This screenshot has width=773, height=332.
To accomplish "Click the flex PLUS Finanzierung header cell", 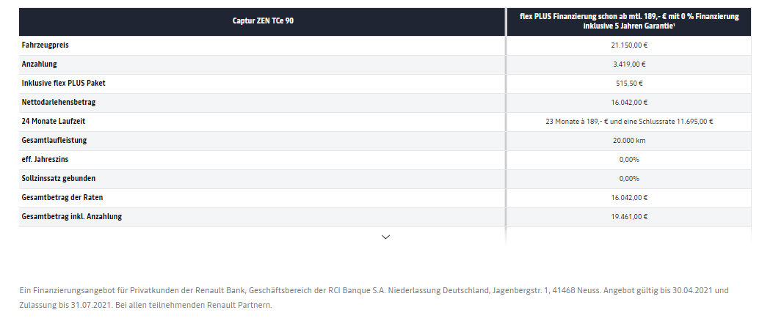I will click(628, 21).
